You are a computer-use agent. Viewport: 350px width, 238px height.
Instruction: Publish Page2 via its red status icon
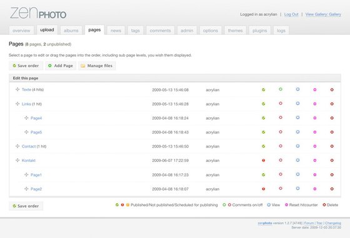pos(263,189)
